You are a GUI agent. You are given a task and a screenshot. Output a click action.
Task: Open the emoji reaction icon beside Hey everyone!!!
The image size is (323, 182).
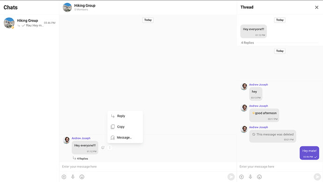(103, 147)
